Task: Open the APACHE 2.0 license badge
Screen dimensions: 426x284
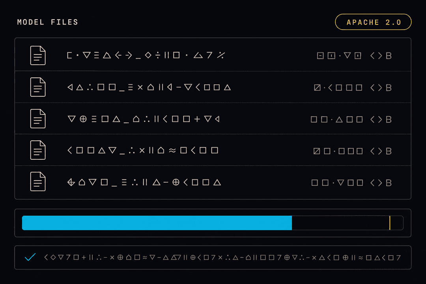Action: point(373,22)
